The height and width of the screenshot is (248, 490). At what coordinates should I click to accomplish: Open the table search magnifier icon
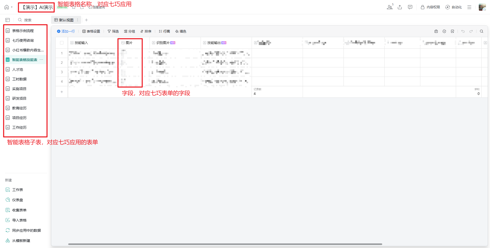click(x=482, y=31)
